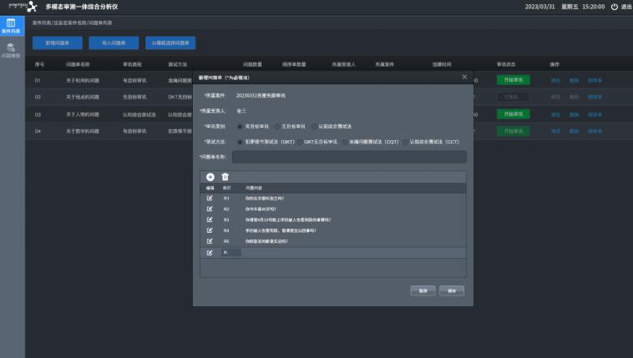The height and width of the screenshot is (358, 633).
Task: Click the 取消 button in the dialog
Action: (423, 290)
